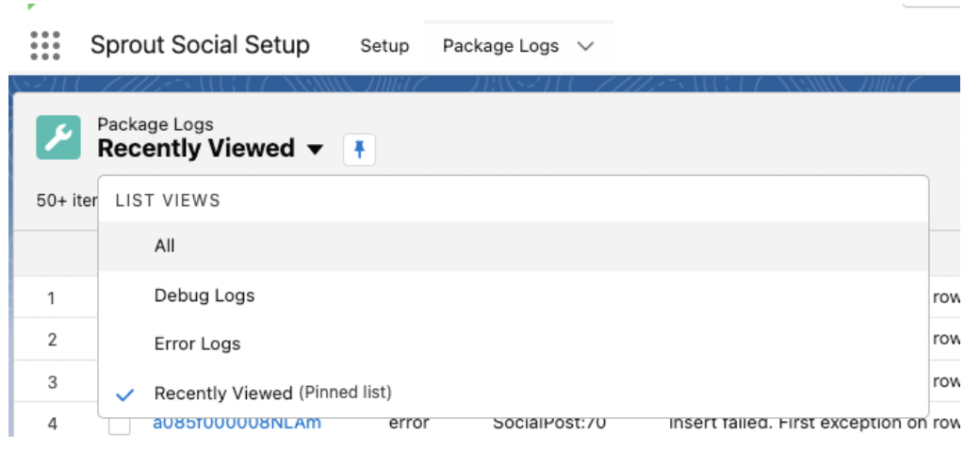Tick the checkbox in row 4
Viewport: 980px width, 450px height.
click(x=120, y=426)
